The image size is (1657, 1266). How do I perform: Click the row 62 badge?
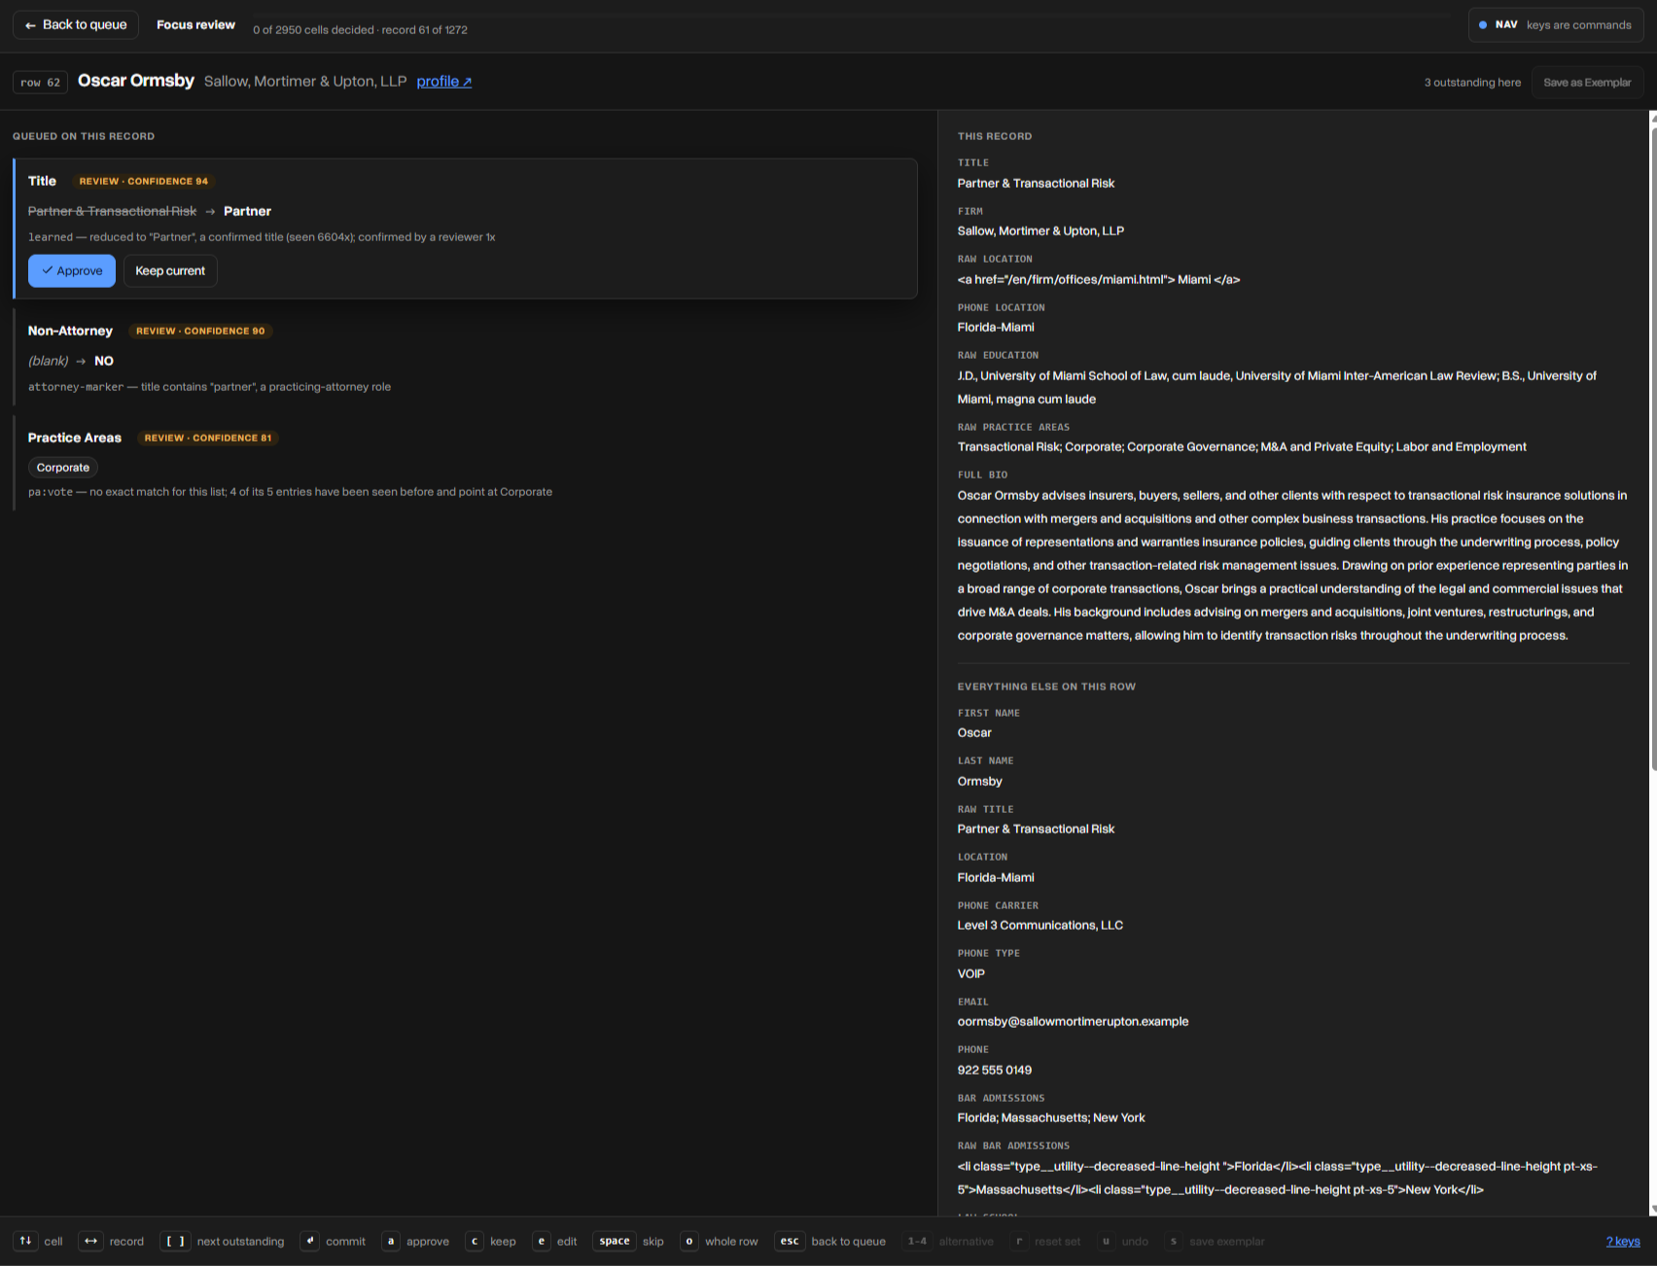41,83
